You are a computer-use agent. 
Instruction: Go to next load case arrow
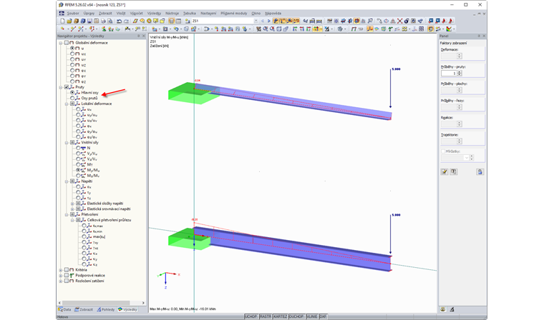pos(269,21)
